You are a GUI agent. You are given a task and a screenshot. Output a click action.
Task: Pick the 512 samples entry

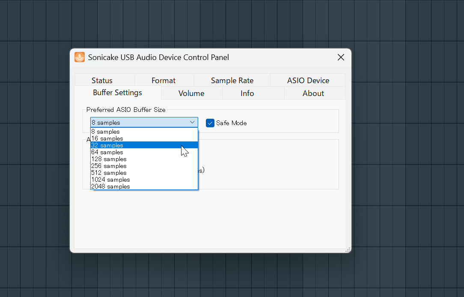point(144,173)
